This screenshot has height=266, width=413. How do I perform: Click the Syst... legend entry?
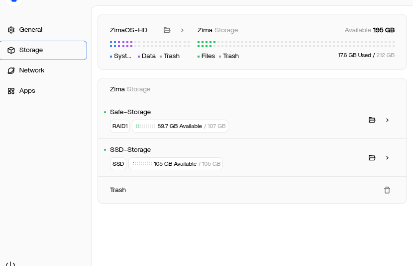pyautogui.click(x=120, y=56)
